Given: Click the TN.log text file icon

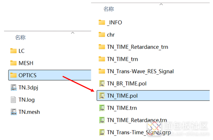Looking at the screenshot, I should coord(13,100).
